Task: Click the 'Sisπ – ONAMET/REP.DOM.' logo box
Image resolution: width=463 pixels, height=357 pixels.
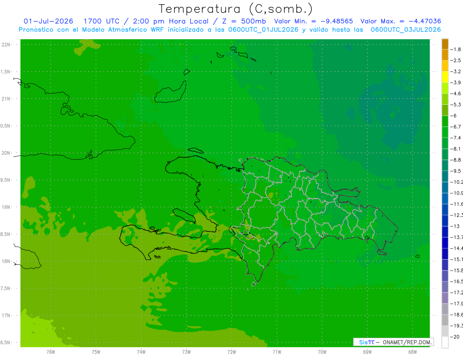Action: (x=393, y=342)
